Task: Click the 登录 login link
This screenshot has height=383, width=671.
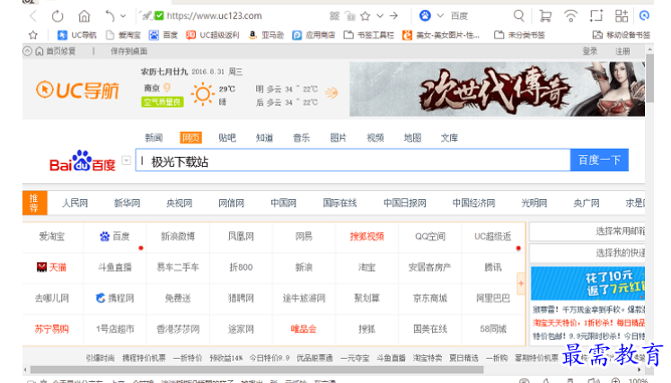Action: [589, 51]
